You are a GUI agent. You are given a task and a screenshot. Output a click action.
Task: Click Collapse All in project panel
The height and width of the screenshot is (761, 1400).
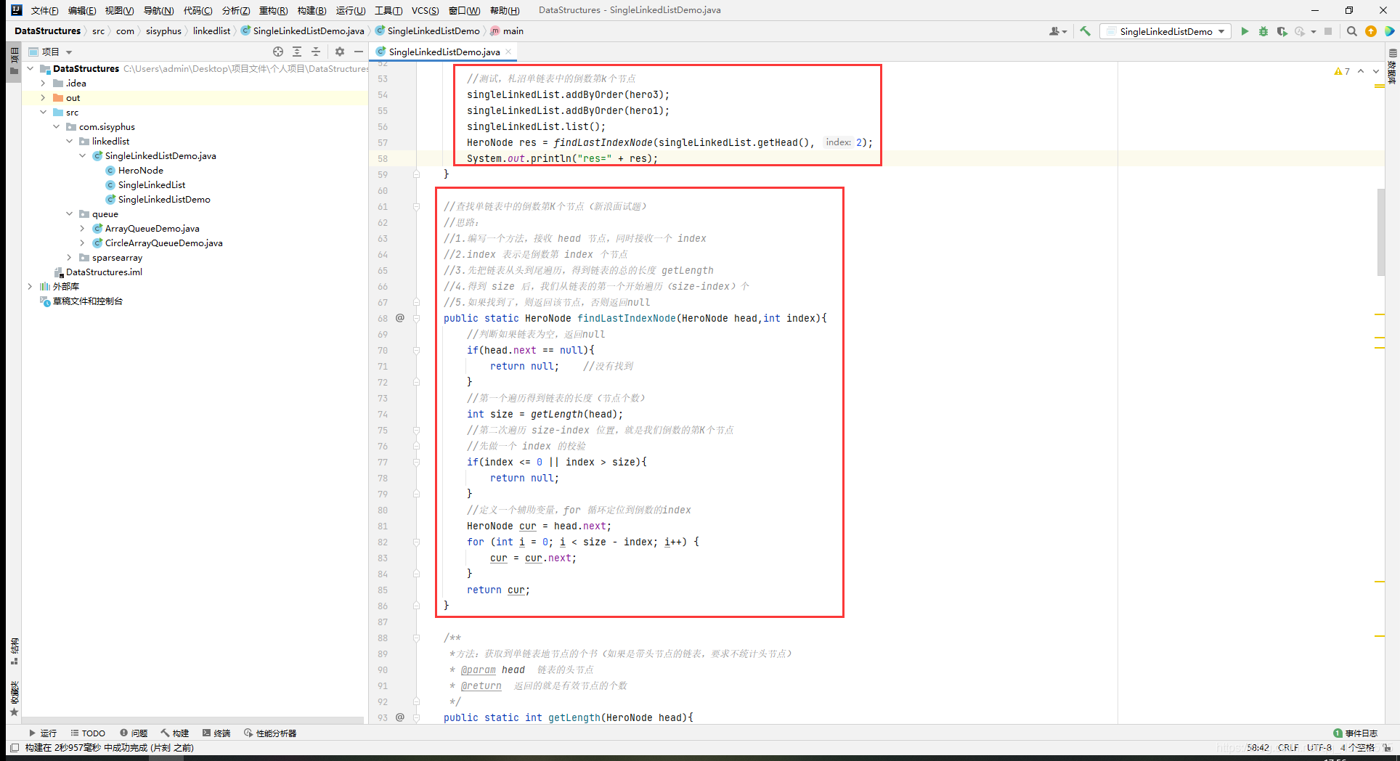pyautogui.click(x=316, y=52)
